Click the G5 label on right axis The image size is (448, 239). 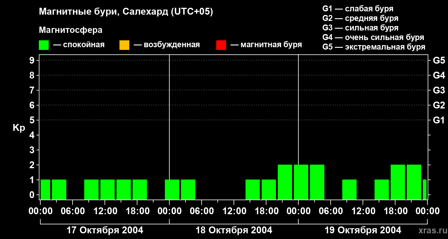pos(439,60)
